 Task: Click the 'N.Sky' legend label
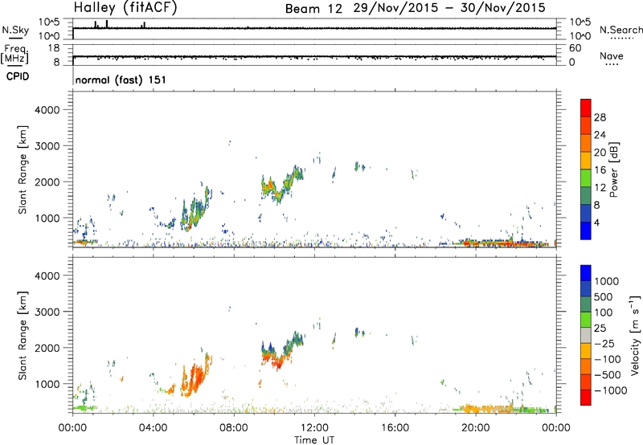tap(15, 30)
